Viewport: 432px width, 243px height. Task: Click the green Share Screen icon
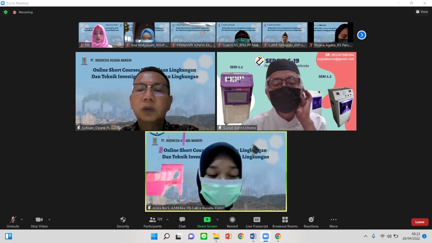point(207,220)
